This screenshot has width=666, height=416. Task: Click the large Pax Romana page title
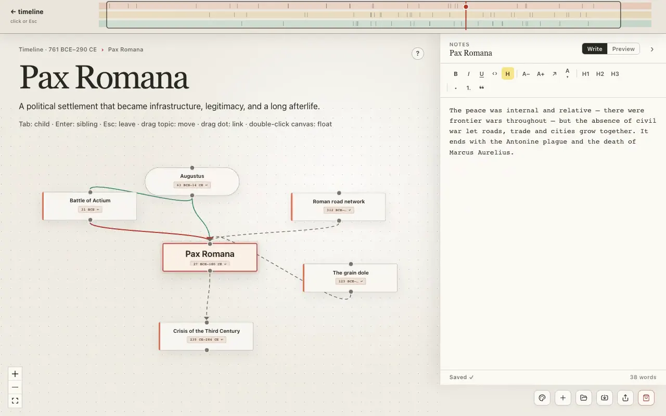click(x=104, y=77)
